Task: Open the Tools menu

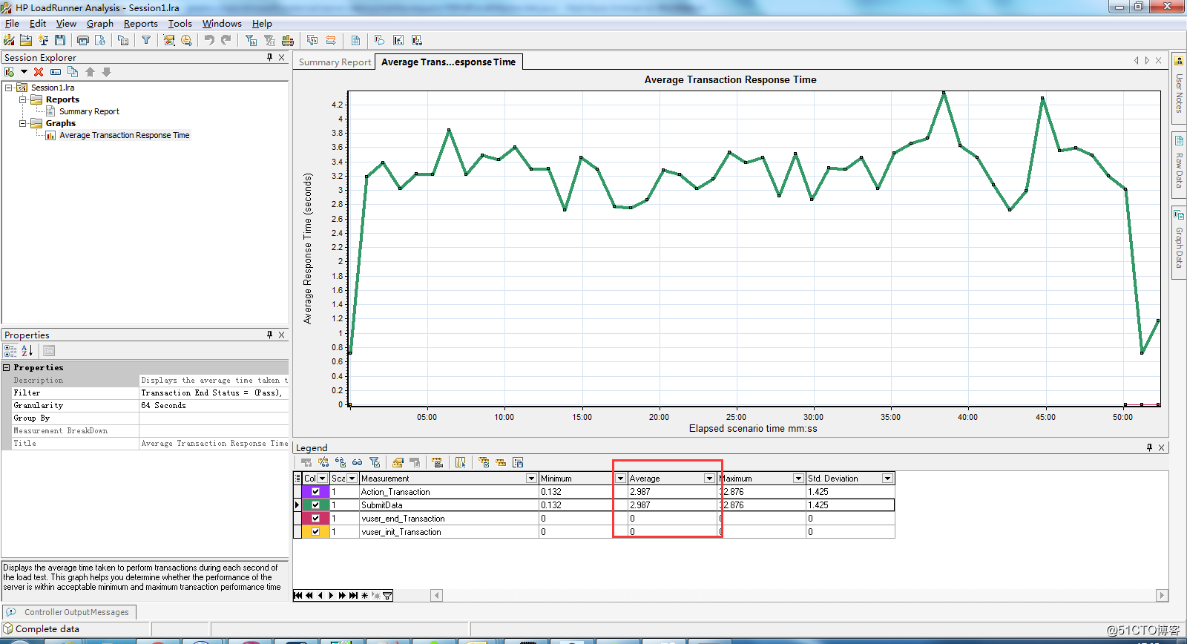Action: click(x=180, y=24)
